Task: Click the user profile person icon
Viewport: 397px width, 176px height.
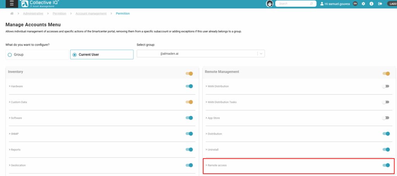Action: coord(322,4)
